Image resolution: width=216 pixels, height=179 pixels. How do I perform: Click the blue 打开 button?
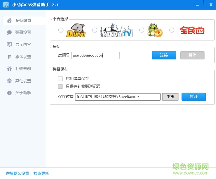coord(193,97)
